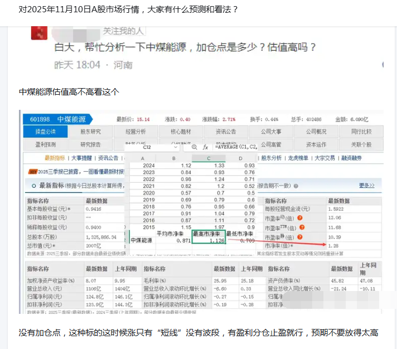Select spreadsheet column header B
397x349 pixels.
pos(174,158)
